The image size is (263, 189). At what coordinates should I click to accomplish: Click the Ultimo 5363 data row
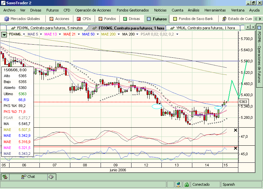pos(17,94)
